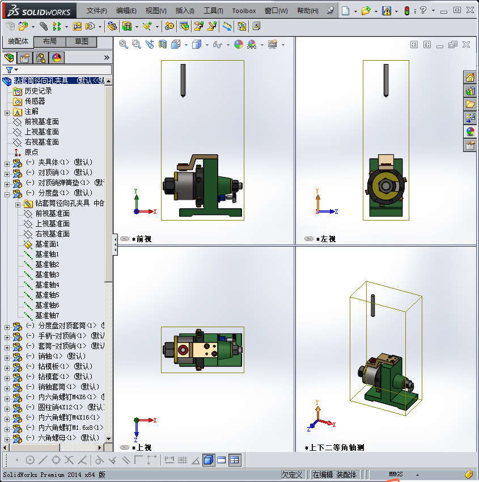
Task: Click the New Motion Study icon
Action: click(x=169, y=27)
